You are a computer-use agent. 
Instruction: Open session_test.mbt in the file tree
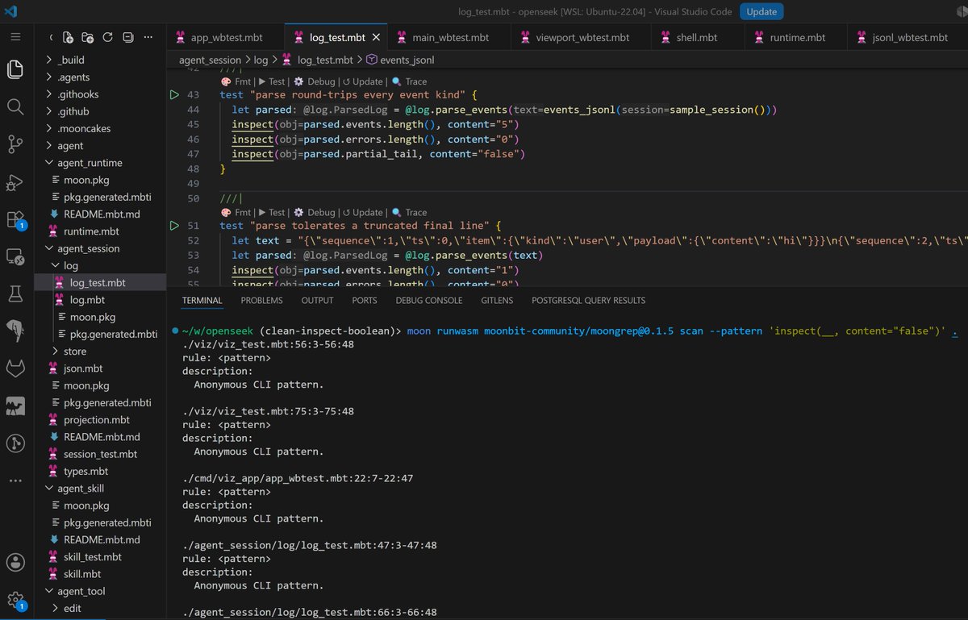(100, 454)
